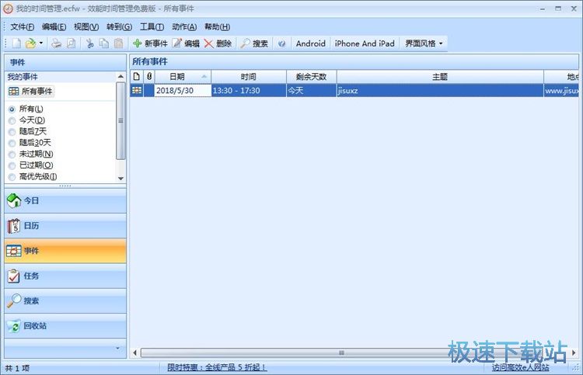
Task: Select the 未过期(N) radio button
Action: tap(12, 154)
